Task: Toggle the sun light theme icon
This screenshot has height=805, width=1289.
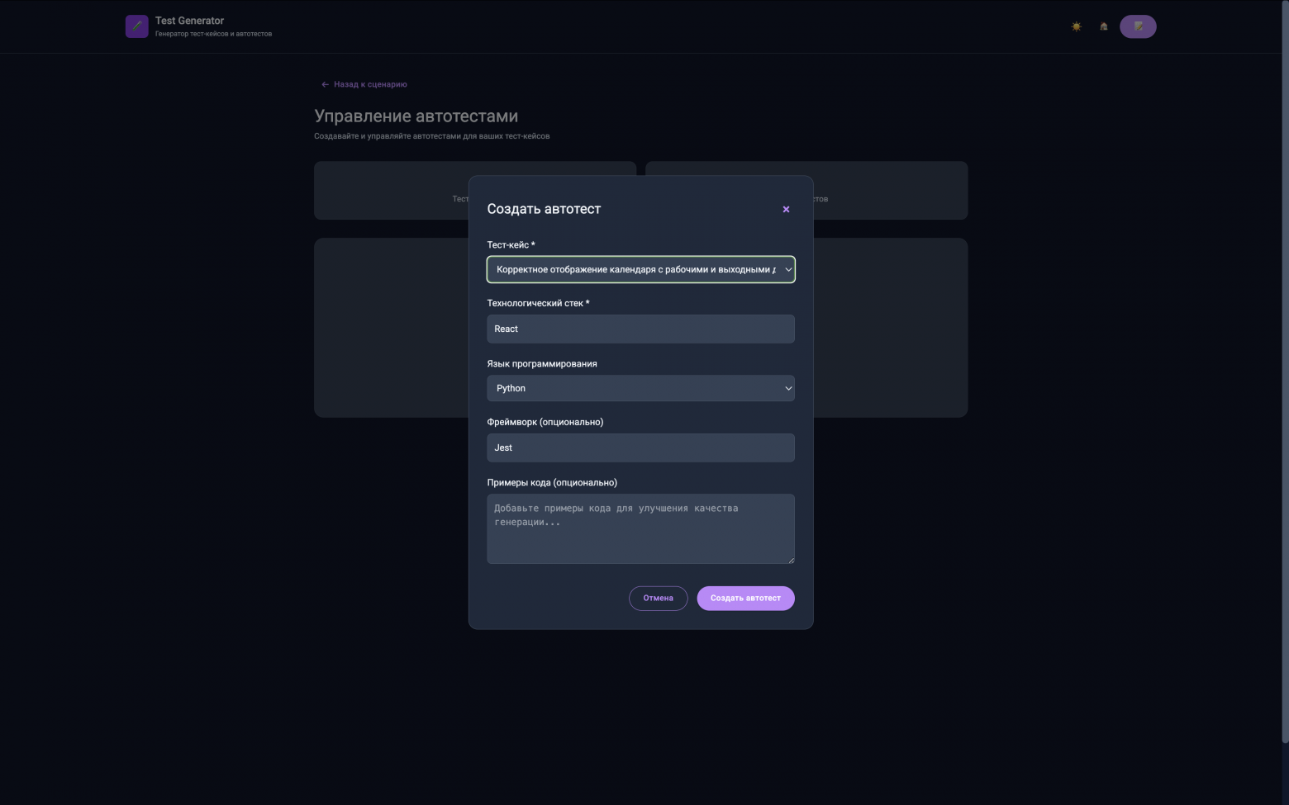Action: (1076, 26)
